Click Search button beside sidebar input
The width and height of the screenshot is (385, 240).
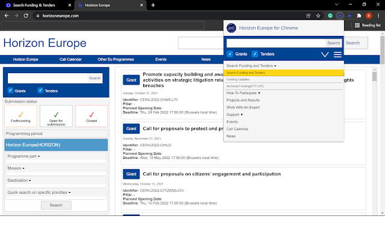[x=94, y=79]
